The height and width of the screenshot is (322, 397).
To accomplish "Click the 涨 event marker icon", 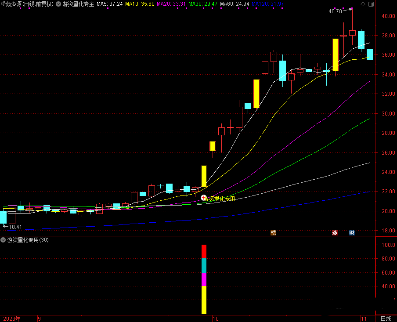I will click(x=335, y=233).
